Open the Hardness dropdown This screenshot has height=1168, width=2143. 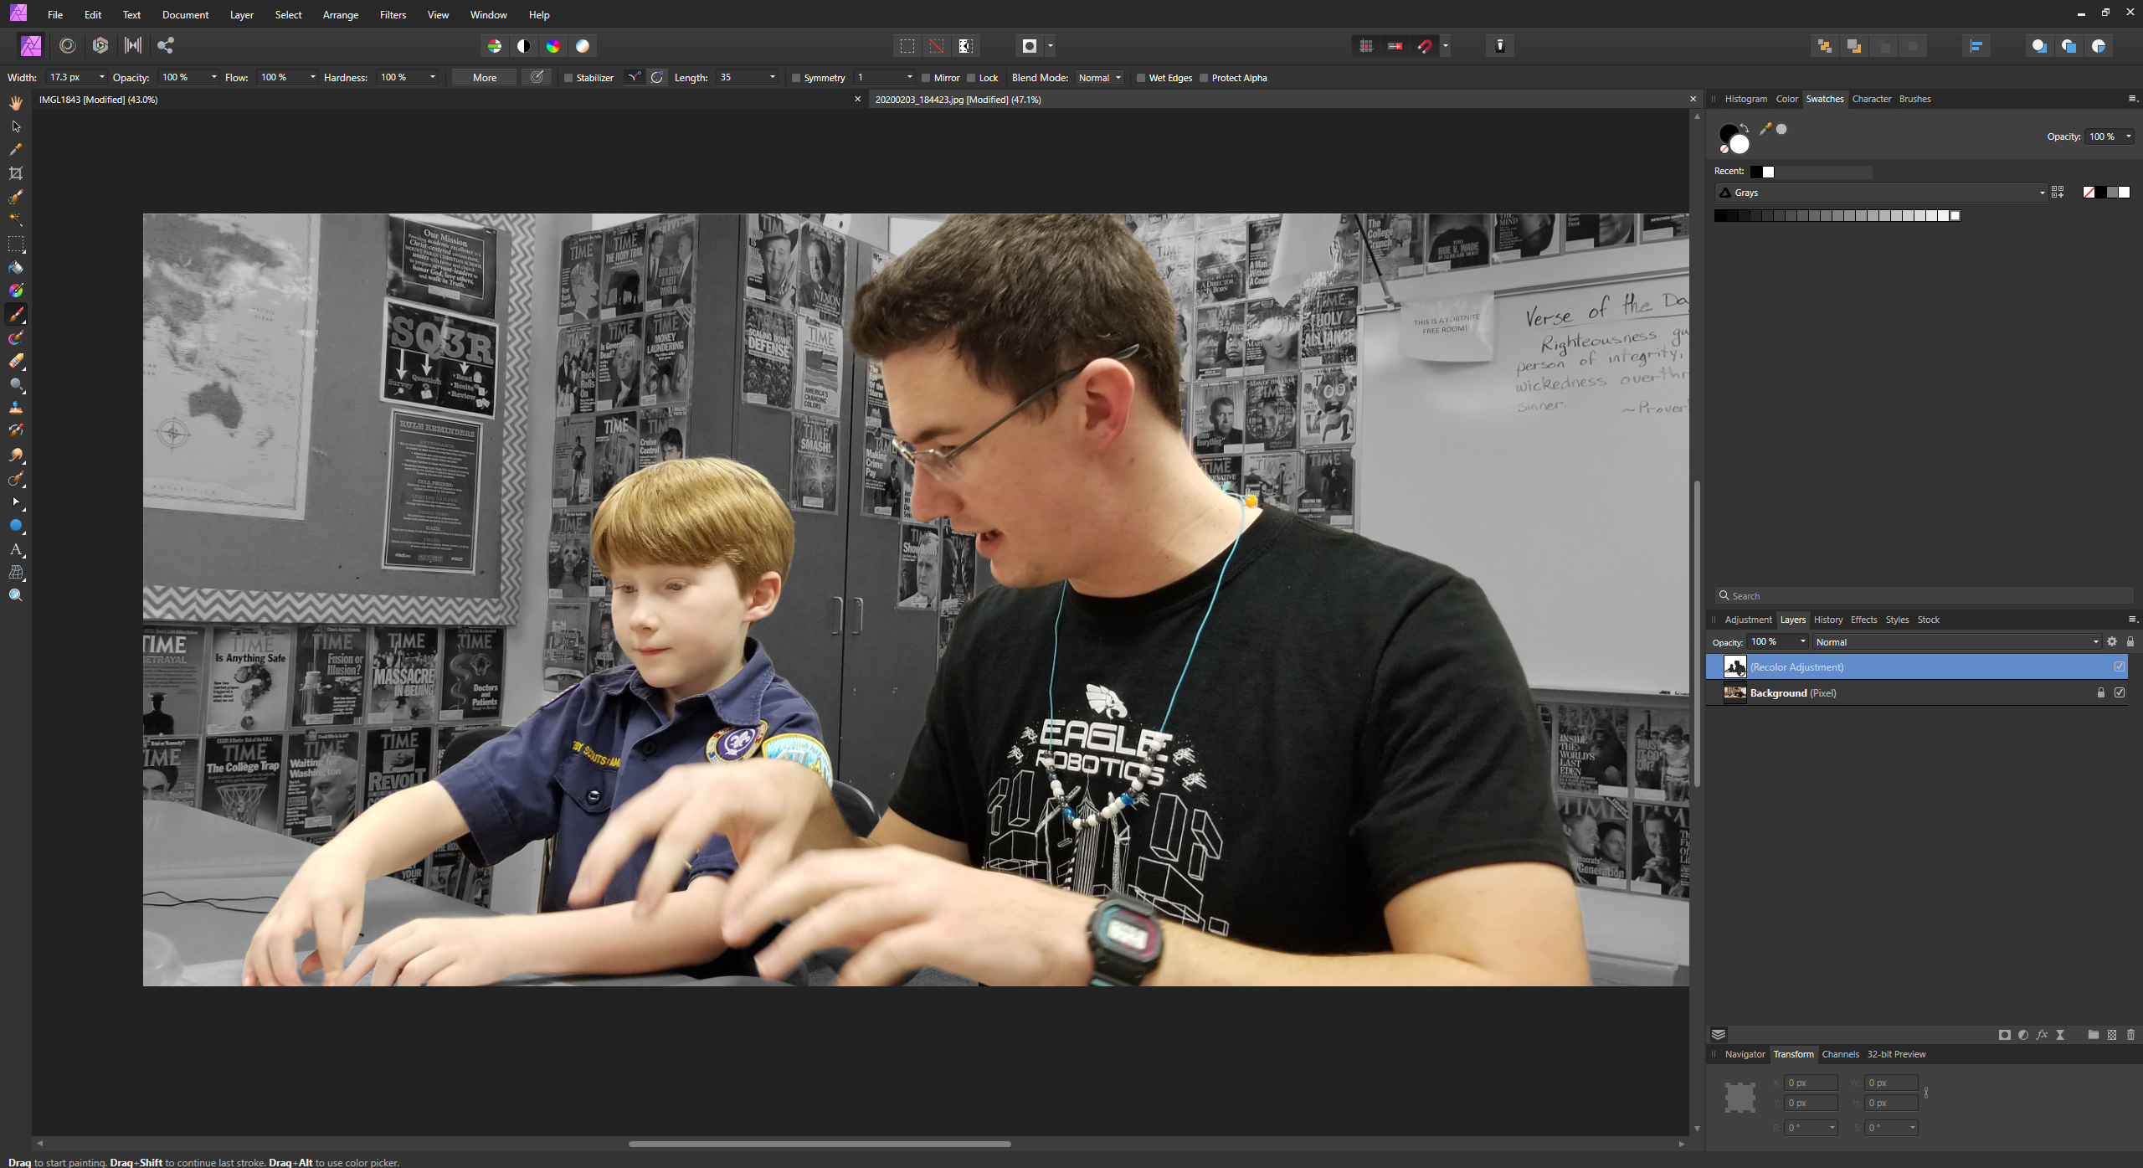click(433, 77)
